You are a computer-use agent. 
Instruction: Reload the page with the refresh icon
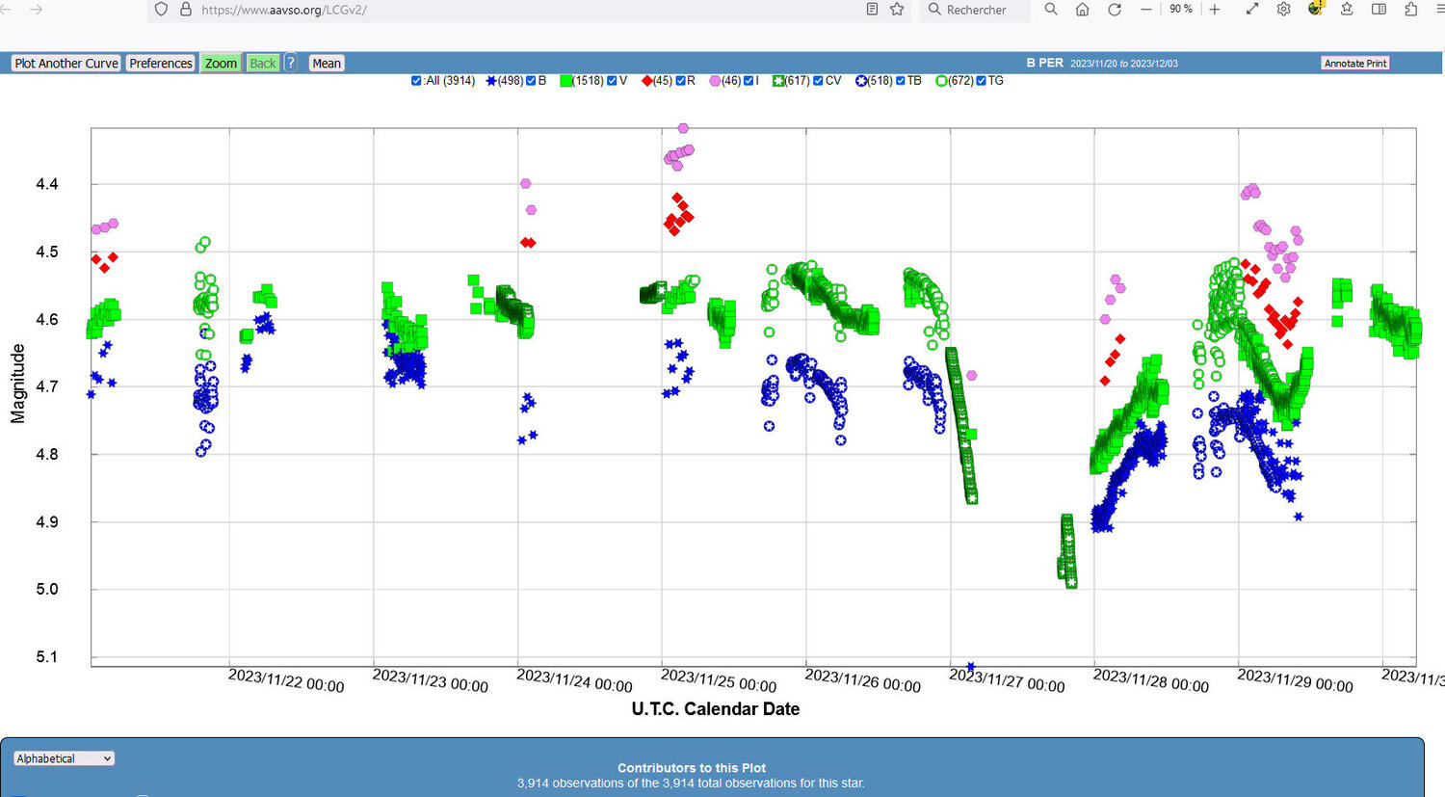pos(1115,10)
